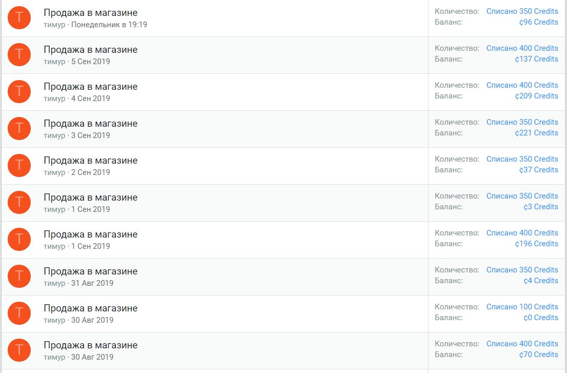Image resolution: width=567 pixels, height=373 pixels.
Task: Open "Продажа в магазине" dated 2 Сен 2019
Action: (x=90, y=161)
